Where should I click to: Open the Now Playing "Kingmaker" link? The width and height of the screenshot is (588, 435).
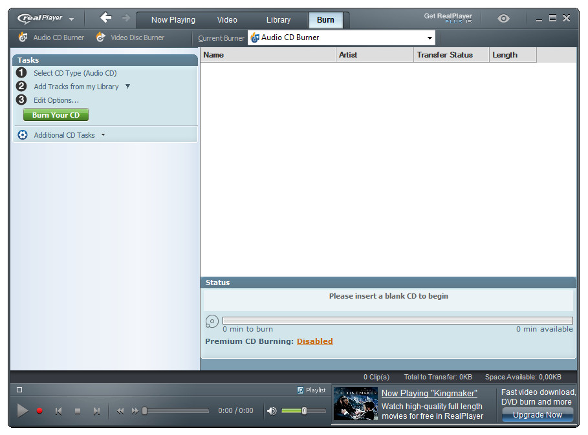tap(429, 393)
